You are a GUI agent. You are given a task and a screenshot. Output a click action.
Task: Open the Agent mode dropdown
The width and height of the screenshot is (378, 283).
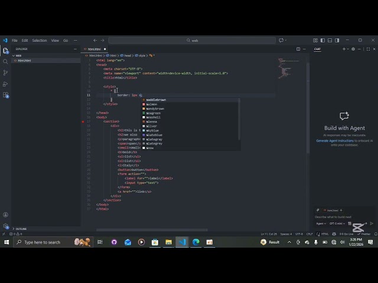(x=321, y=223)
